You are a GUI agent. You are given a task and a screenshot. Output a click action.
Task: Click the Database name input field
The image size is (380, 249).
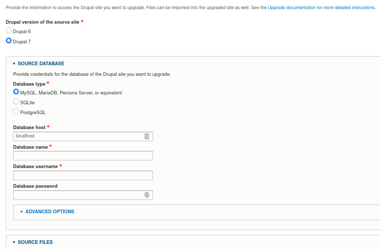[x=83, y=156]
